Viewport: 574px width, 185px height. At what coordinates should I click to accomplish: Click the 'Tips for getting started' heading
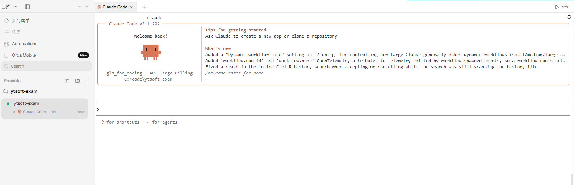236,30
